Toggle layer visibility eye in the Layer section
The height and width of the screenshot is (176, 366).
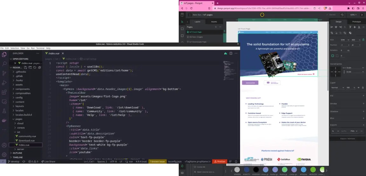coord(359,88)
